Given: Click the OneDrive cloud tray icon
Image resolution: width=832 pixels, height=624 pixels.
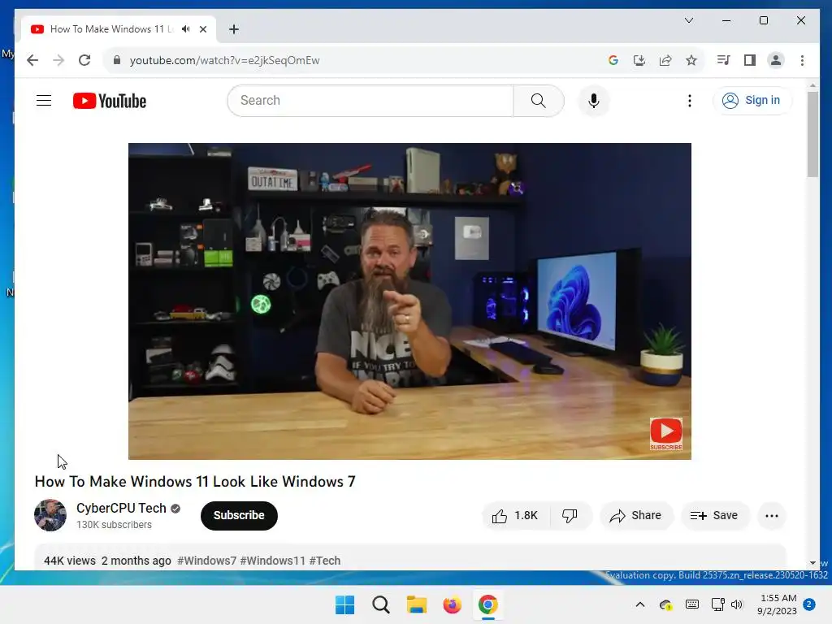Looking at the screenshot, I should pyautogui.click(x=666, y=604).
